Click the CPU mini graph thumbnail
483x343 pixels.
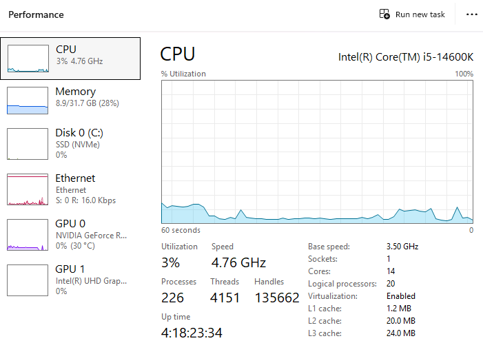28,58
